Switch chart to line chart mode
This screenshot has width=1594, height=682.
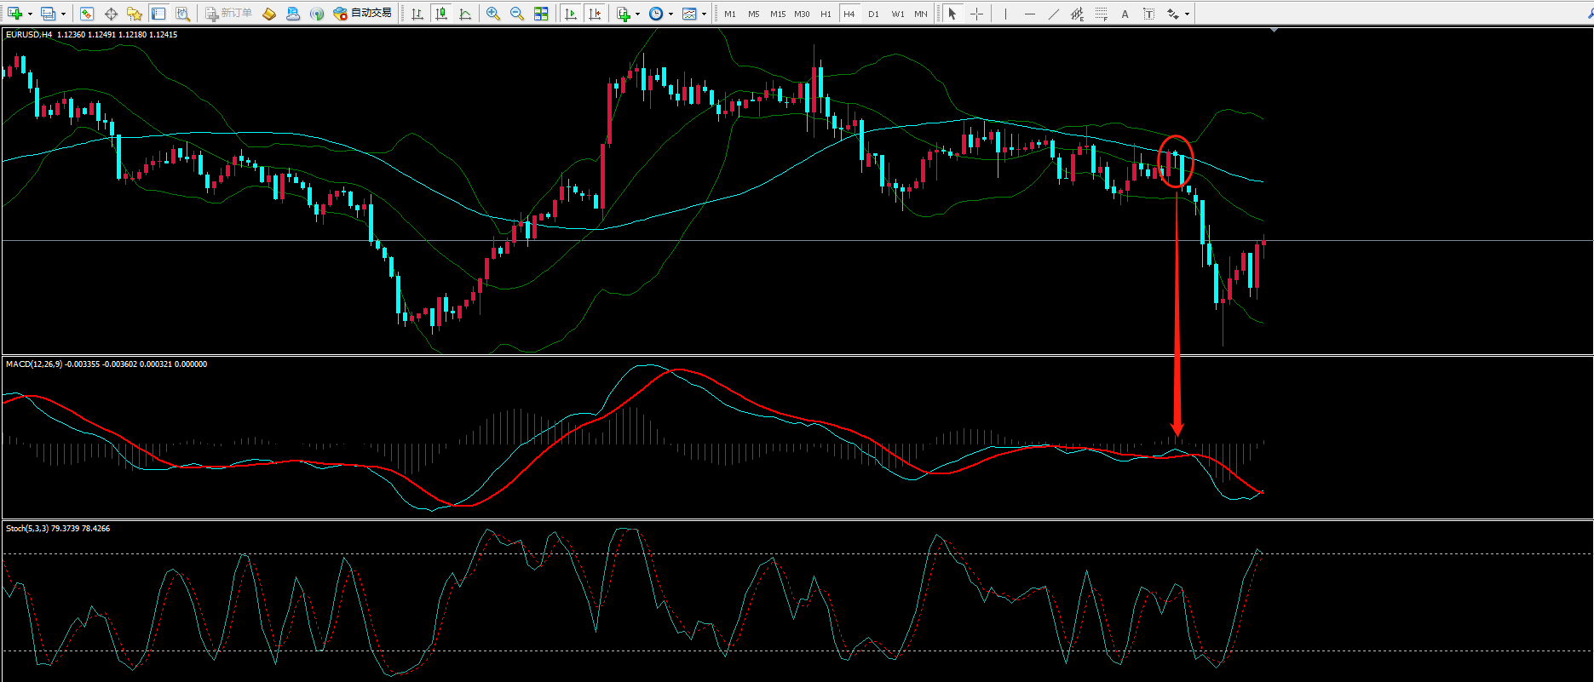click(x=465, y=14)
